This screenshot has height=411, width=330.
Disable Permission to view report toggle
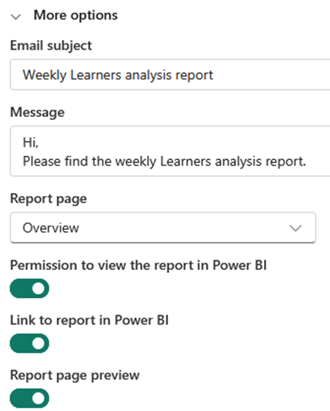pyautogui.click(x=29, y=289)
